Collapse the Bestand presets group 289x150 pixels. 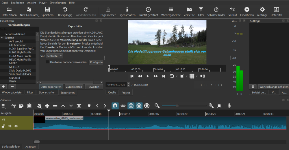point(2,38)
